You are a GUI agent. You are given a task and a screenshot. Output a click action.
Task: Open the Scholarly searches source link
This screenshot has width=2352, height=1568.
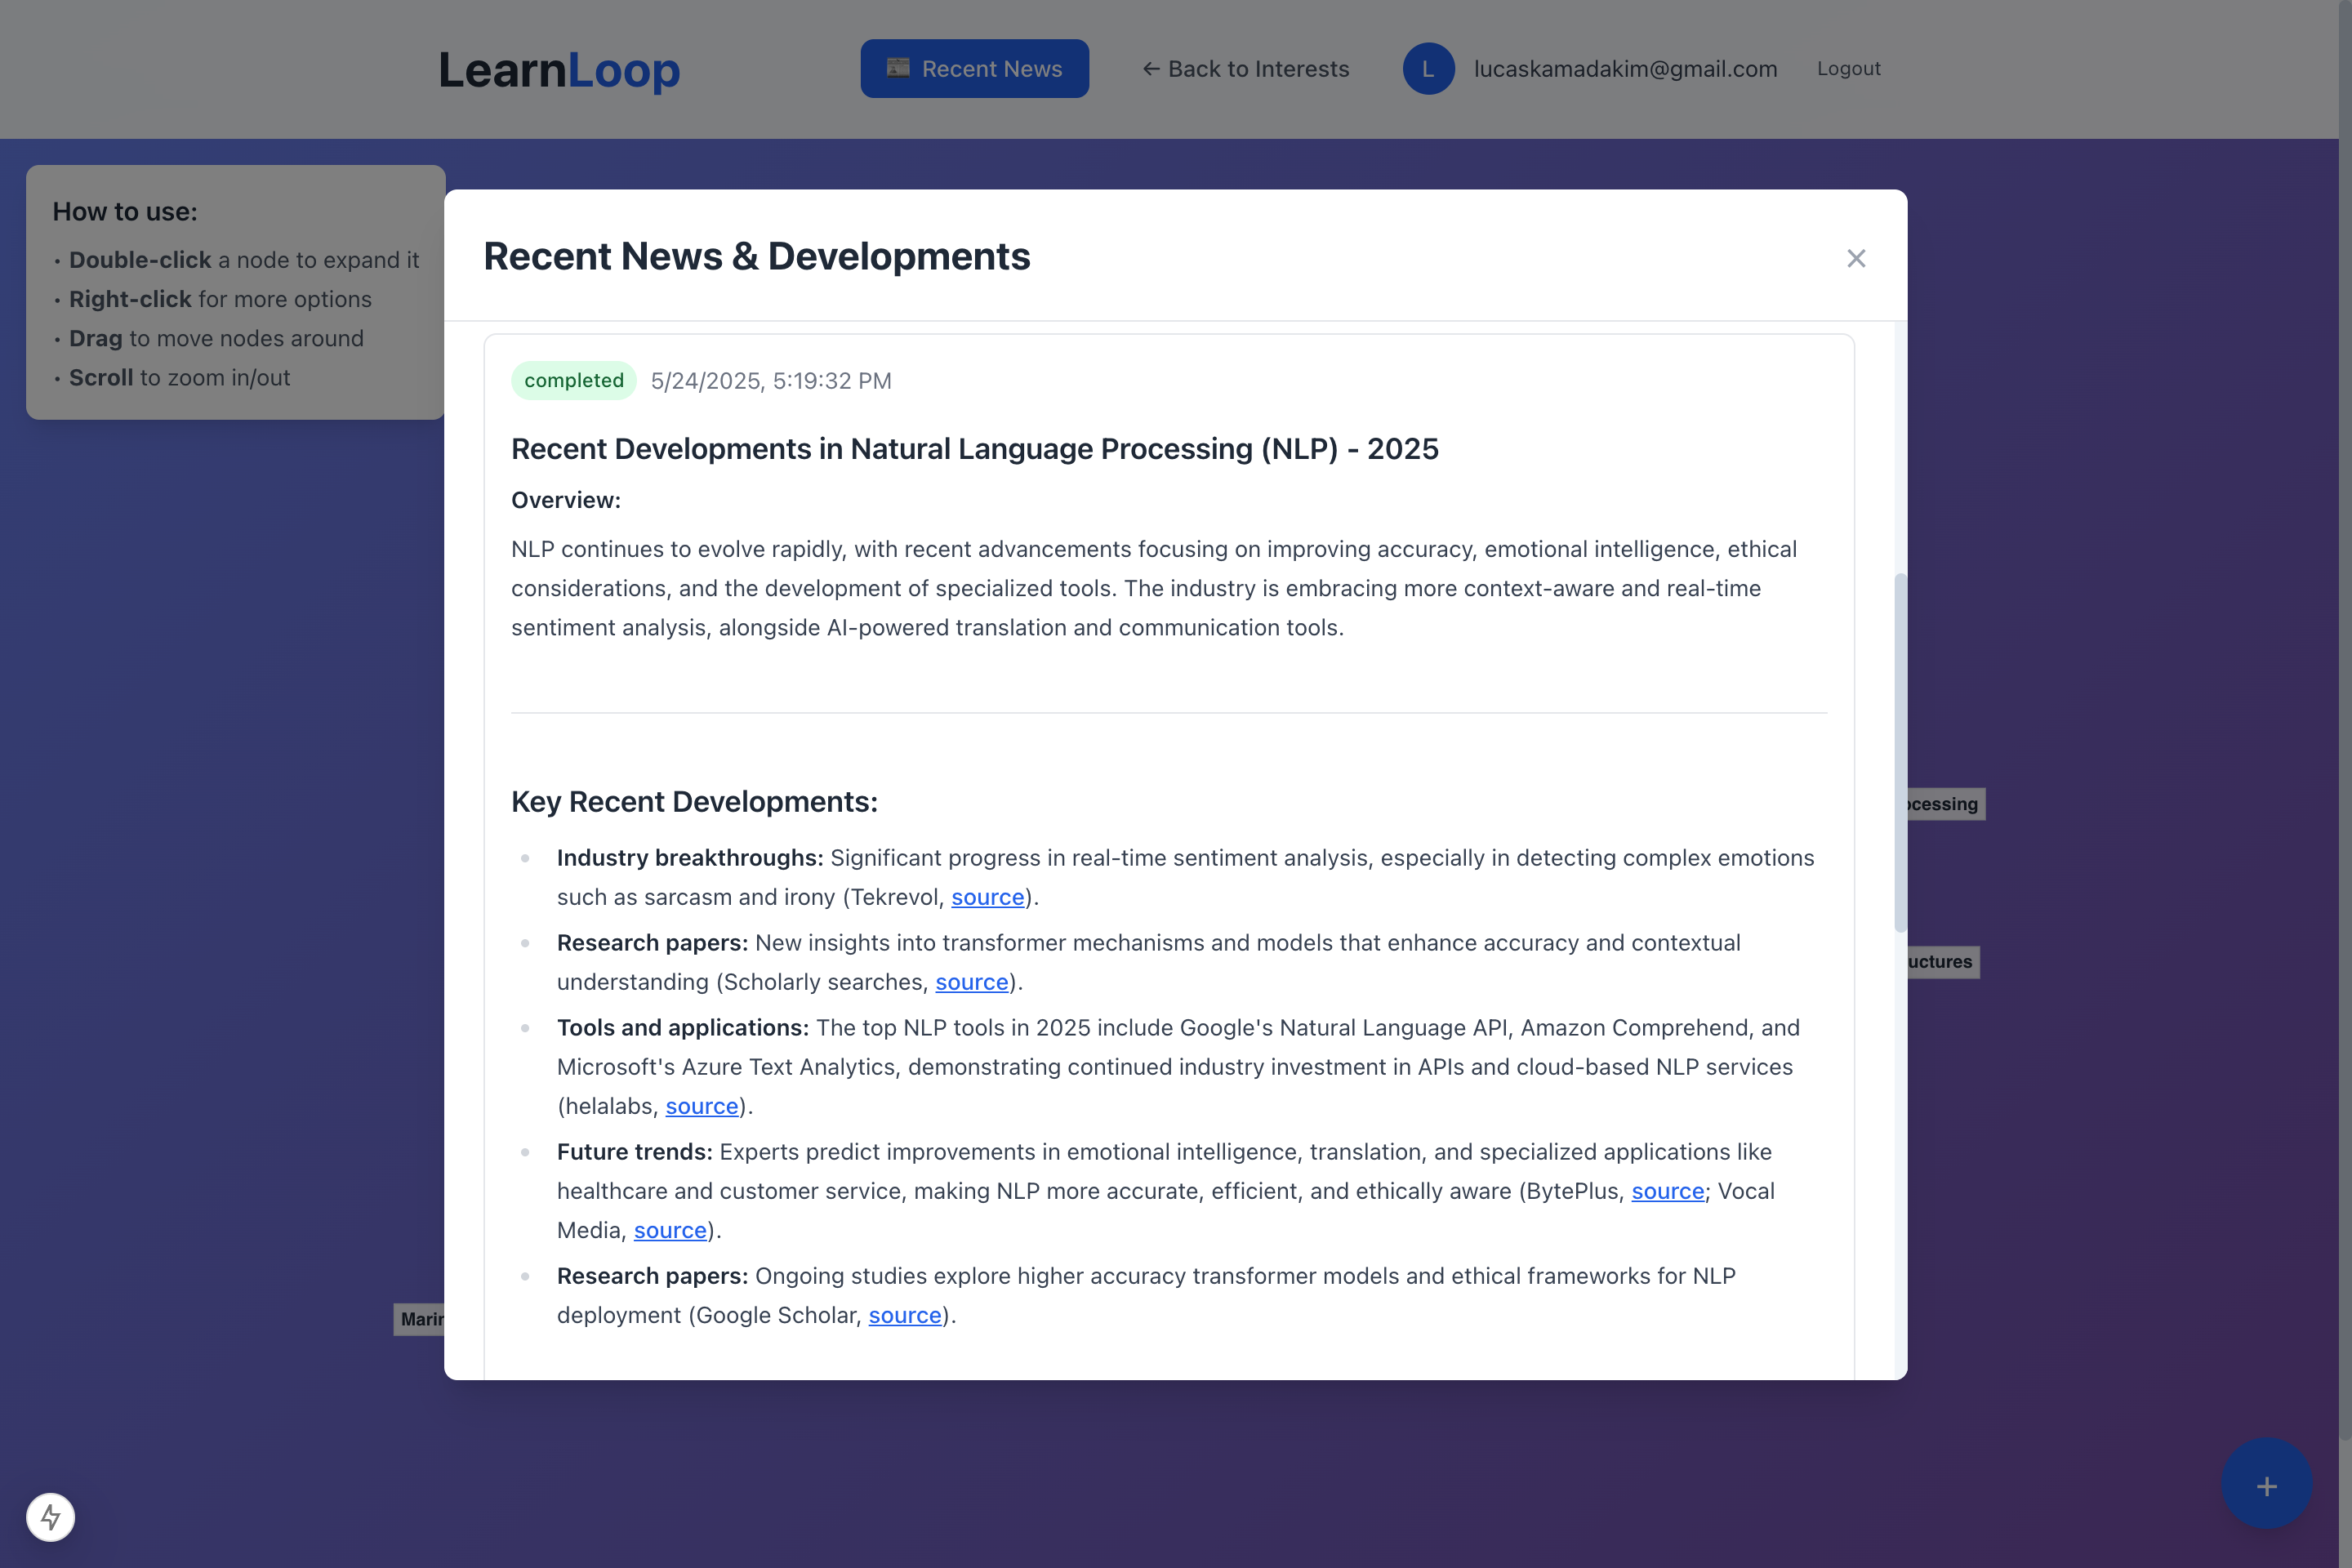point(971,982)
